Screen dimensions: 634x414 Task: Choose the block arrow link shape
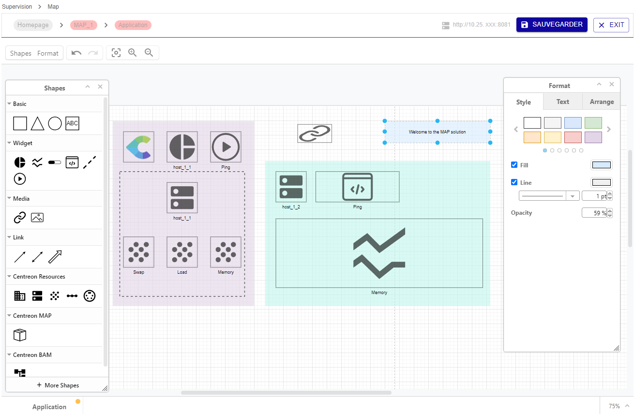coord(55,257)
